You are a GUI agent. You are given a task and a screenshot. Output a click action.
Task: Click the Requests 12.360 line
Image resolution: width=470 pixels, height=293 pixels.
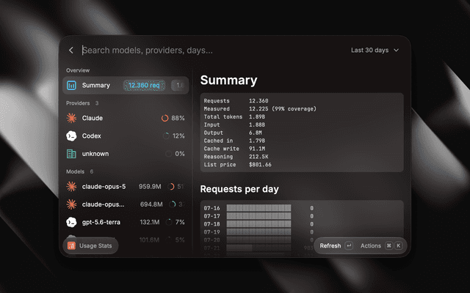pyautogui.click(x=236, y=101)
